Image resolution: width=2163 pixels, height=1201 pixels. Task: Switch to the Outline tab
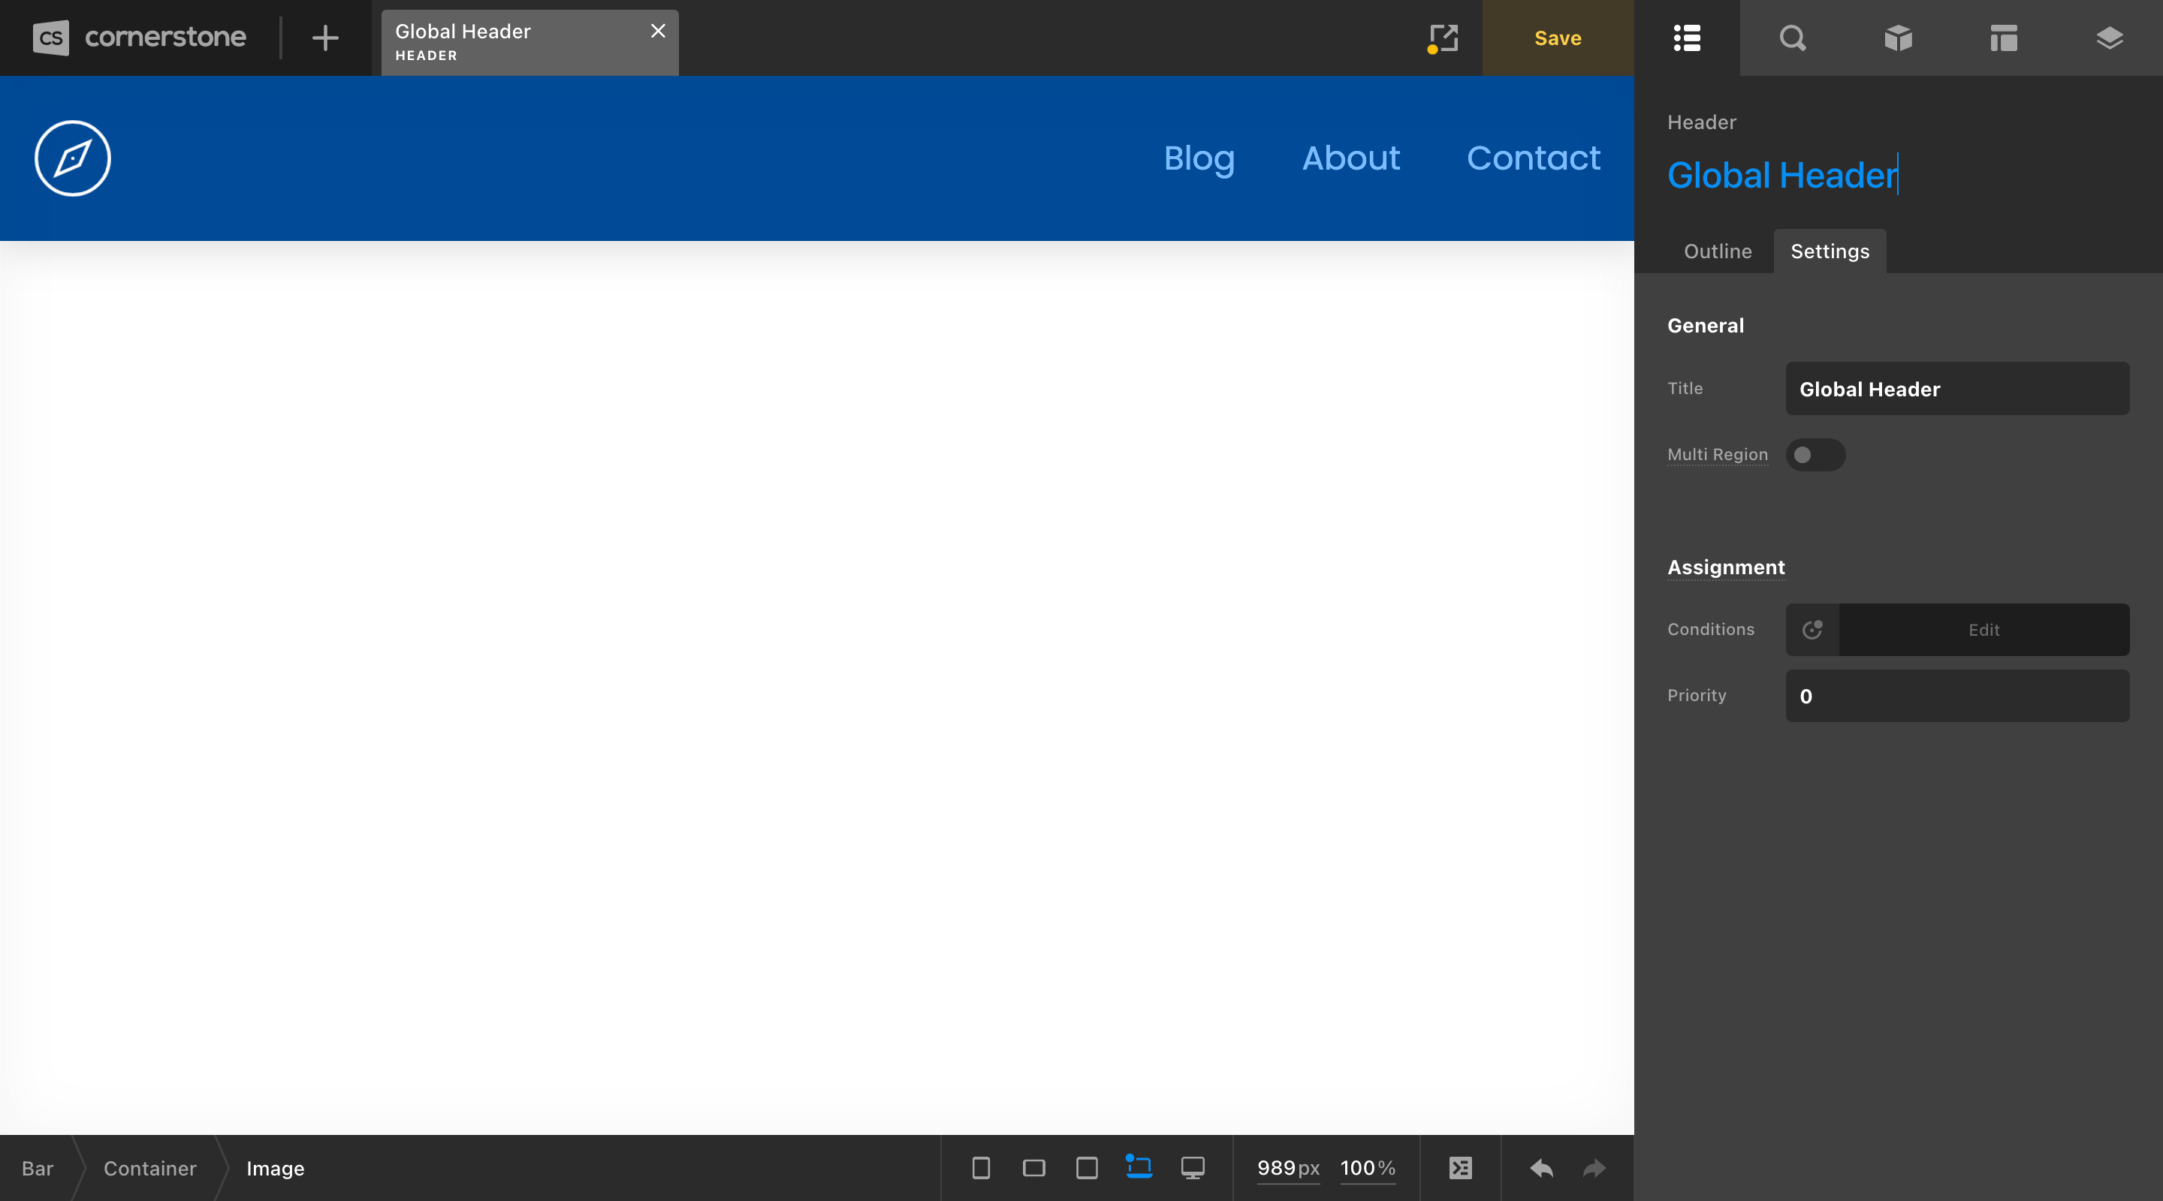pos(1717,251)
